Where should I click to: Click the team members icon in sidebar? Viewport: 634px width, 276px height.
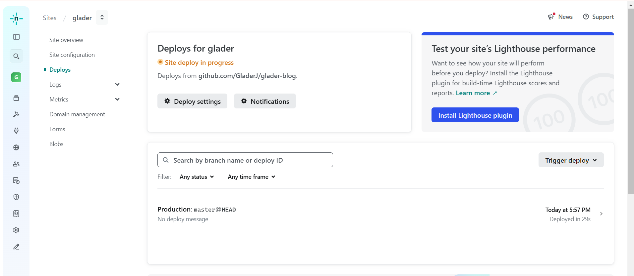tap(16, 164)
